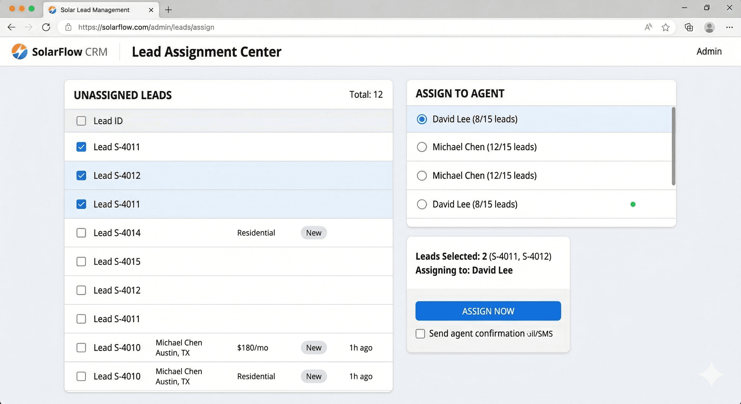741x404 pixels.
Task: Open the browser profile avatar
Action: (x=709, y=27)
